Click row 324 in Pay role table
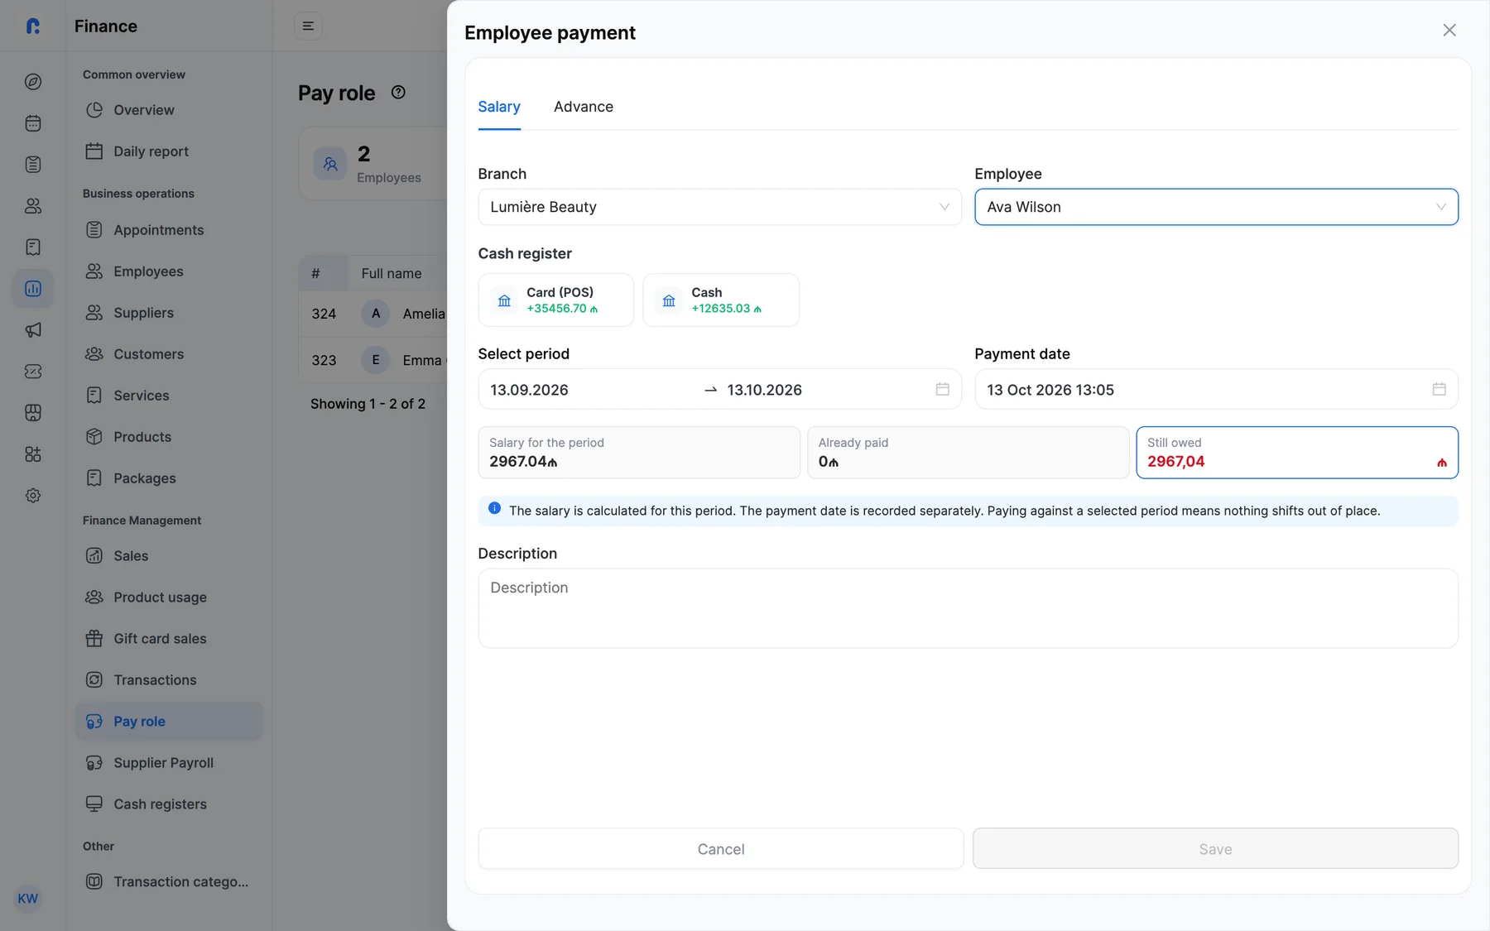Viewport: 1490px width, 931px height. point(373,314)
